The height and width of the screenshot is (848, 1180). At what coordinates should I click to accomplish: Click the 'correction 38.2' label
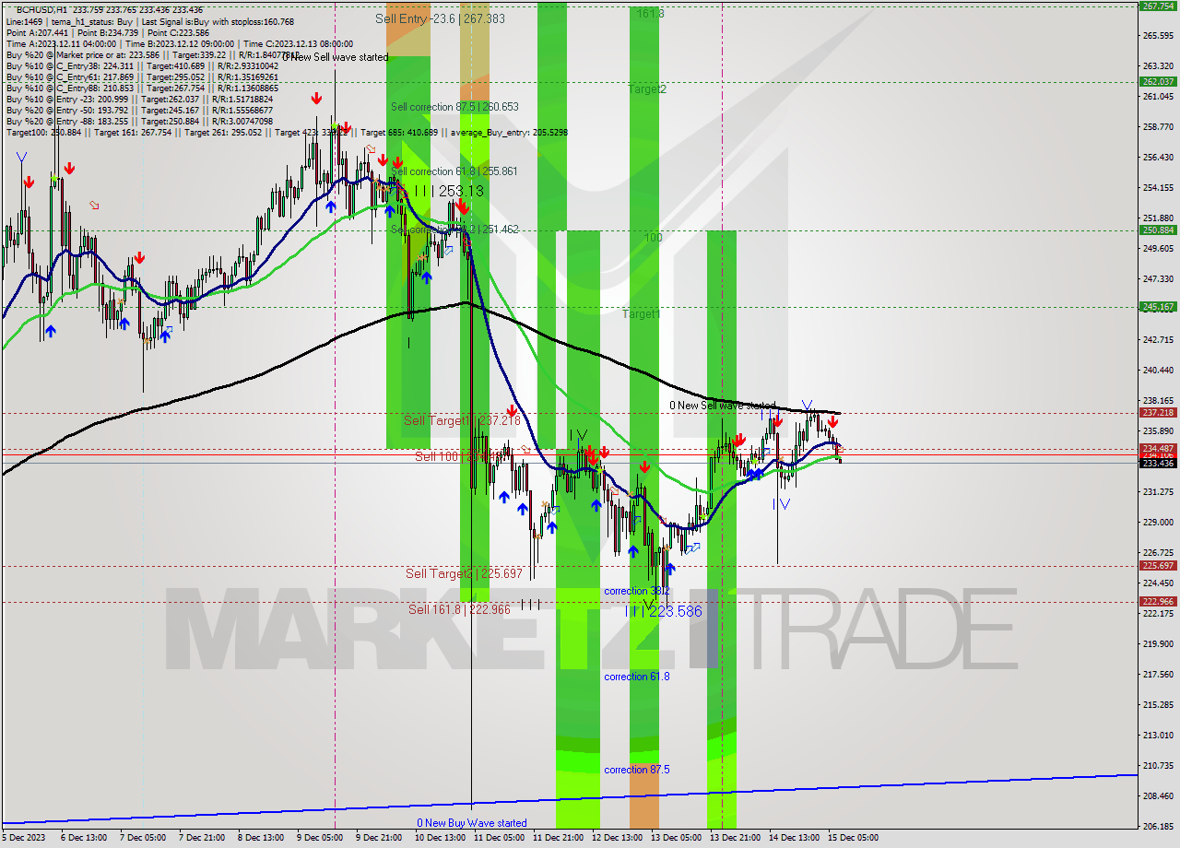(x=637, y=591)
